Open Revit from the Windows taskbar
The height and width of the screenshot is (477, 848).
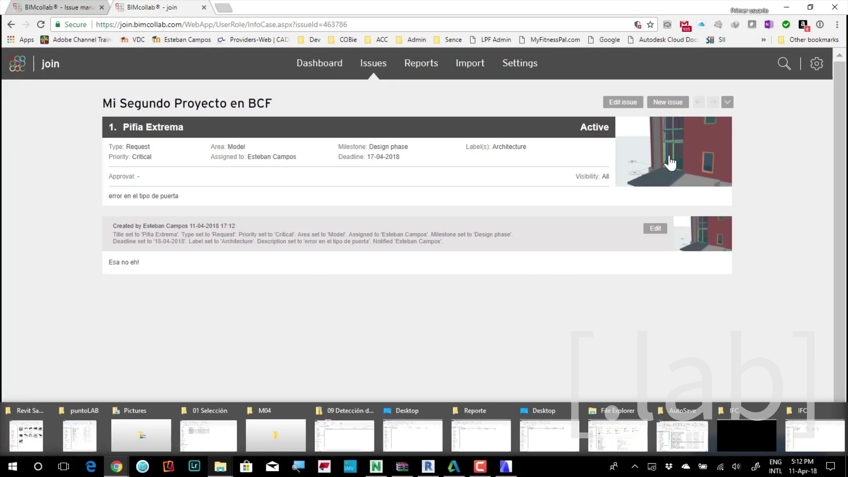pos(428,466)
